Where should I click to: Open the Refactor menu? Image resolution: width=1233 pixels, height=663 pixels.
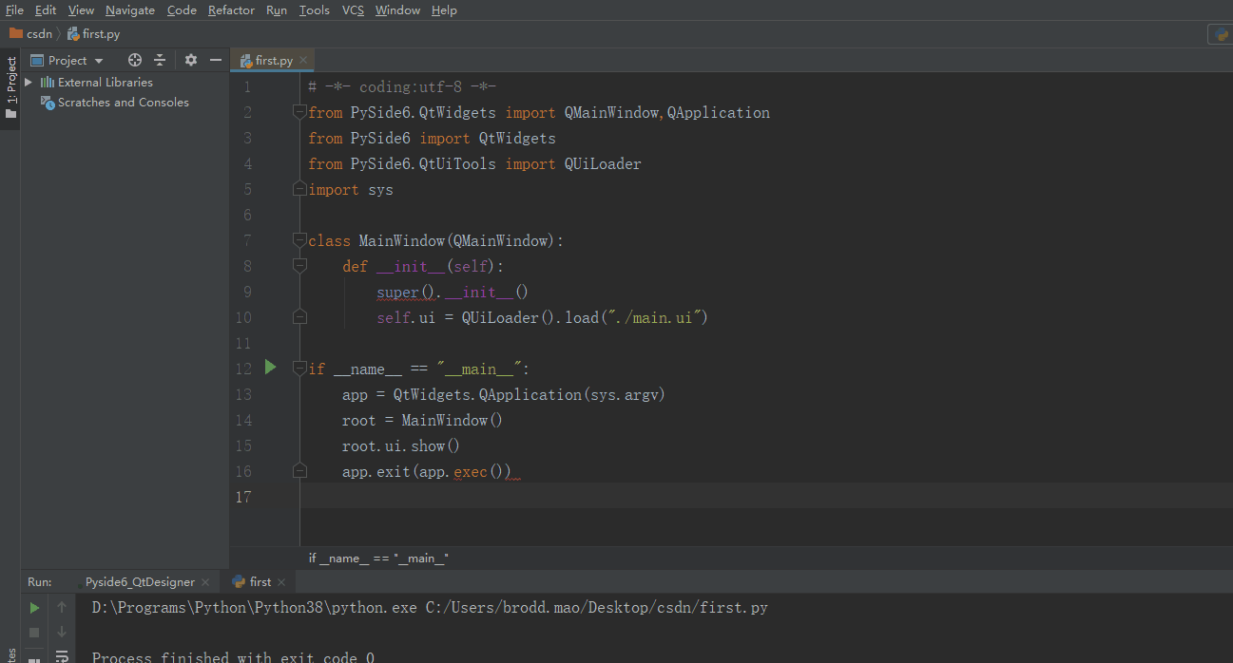pyautogui.click(x=231, y=10)
